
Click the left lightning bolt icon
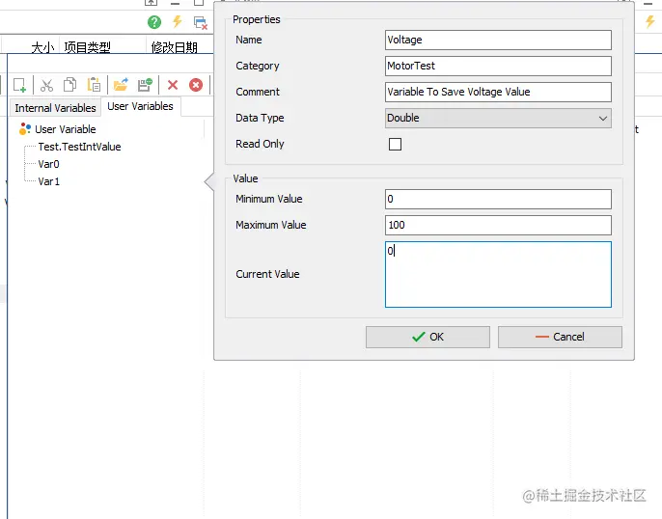(x=178, y=21)
